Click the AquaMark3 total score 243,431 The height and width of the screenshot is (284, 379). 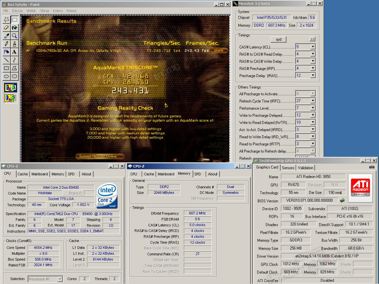tap(131, 91)
